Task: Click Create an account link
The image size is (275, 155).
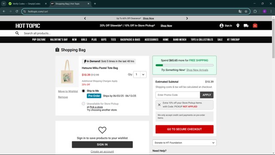Action: 102,152
